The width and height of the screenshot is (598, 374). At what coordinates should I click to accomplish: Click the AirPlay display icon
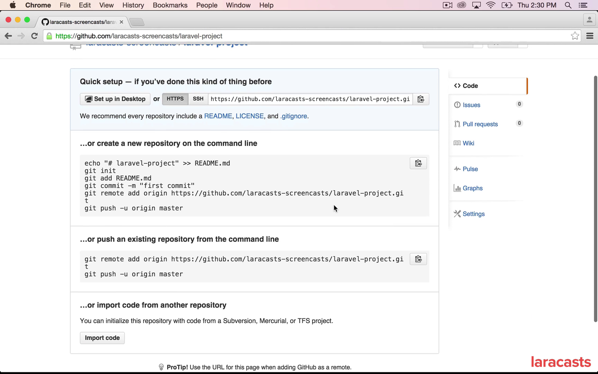477,5
